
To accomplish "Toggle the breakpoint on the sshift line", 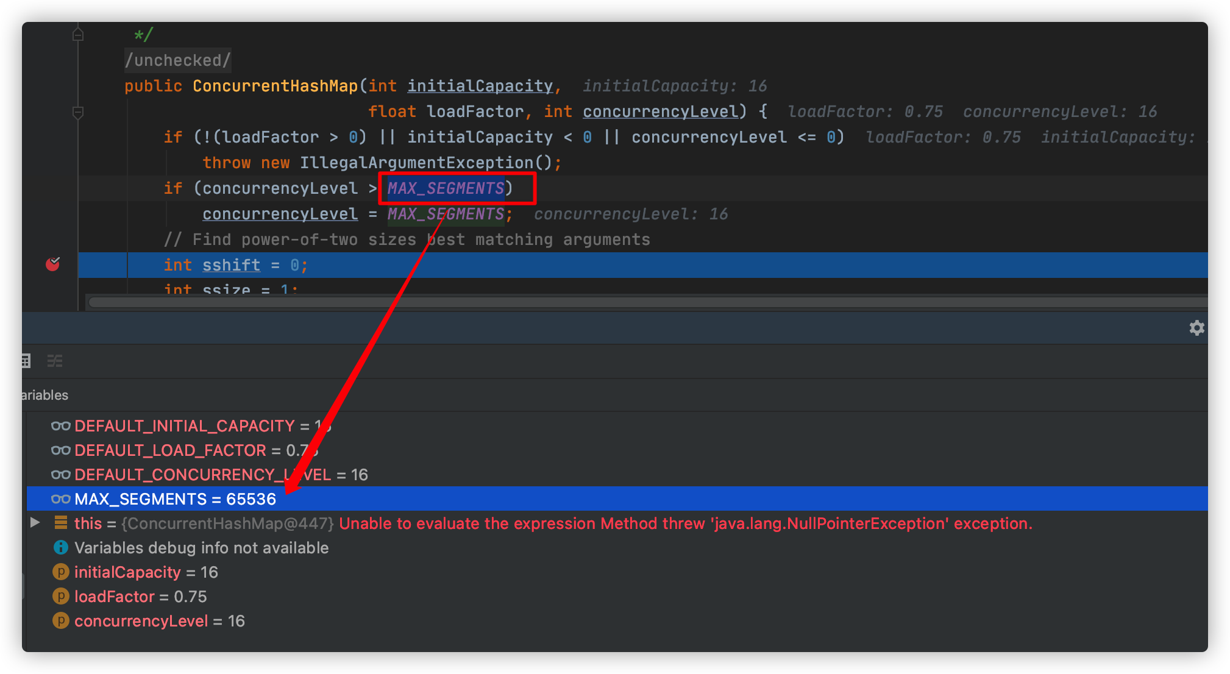I will click(x=53, y=264).
